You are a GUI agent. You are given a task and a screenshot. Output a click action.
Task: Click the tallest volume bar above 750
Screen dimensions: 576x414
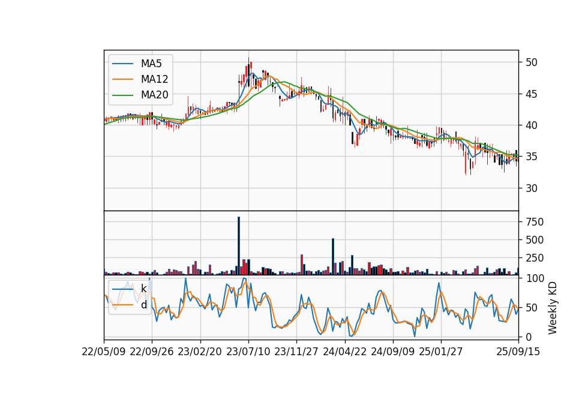[x=239, y=246]
